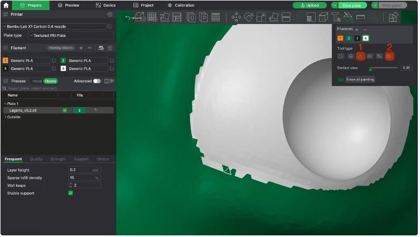This screenshot has width=420, height=237.
Task: Open the move tool in the top toolbar
Action: (x=236, y=17)
